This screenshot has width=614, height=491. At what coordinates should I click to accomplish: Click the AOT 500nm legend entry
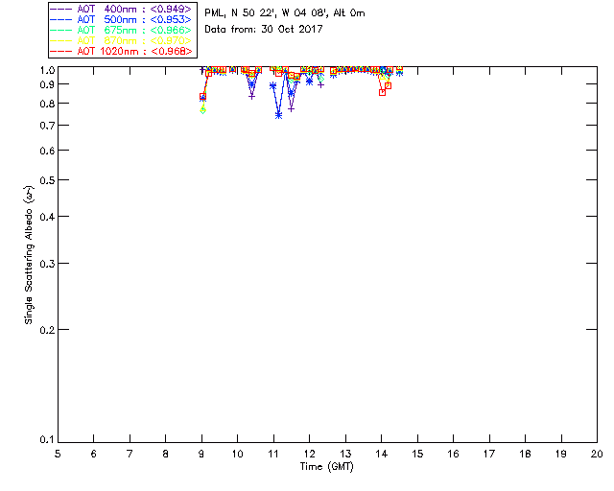[122, 19]
